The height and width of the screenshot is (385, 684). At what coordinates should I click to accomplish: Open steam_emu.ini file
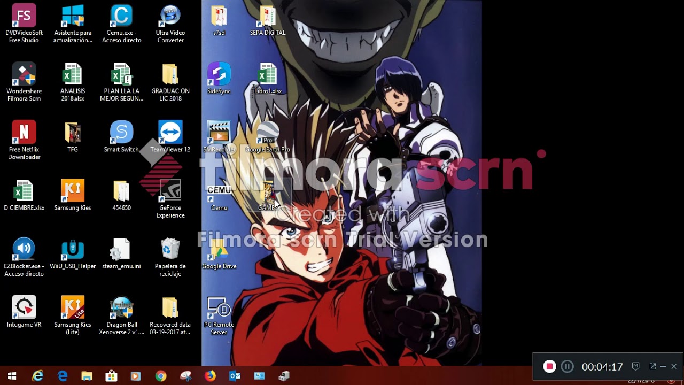121,253
